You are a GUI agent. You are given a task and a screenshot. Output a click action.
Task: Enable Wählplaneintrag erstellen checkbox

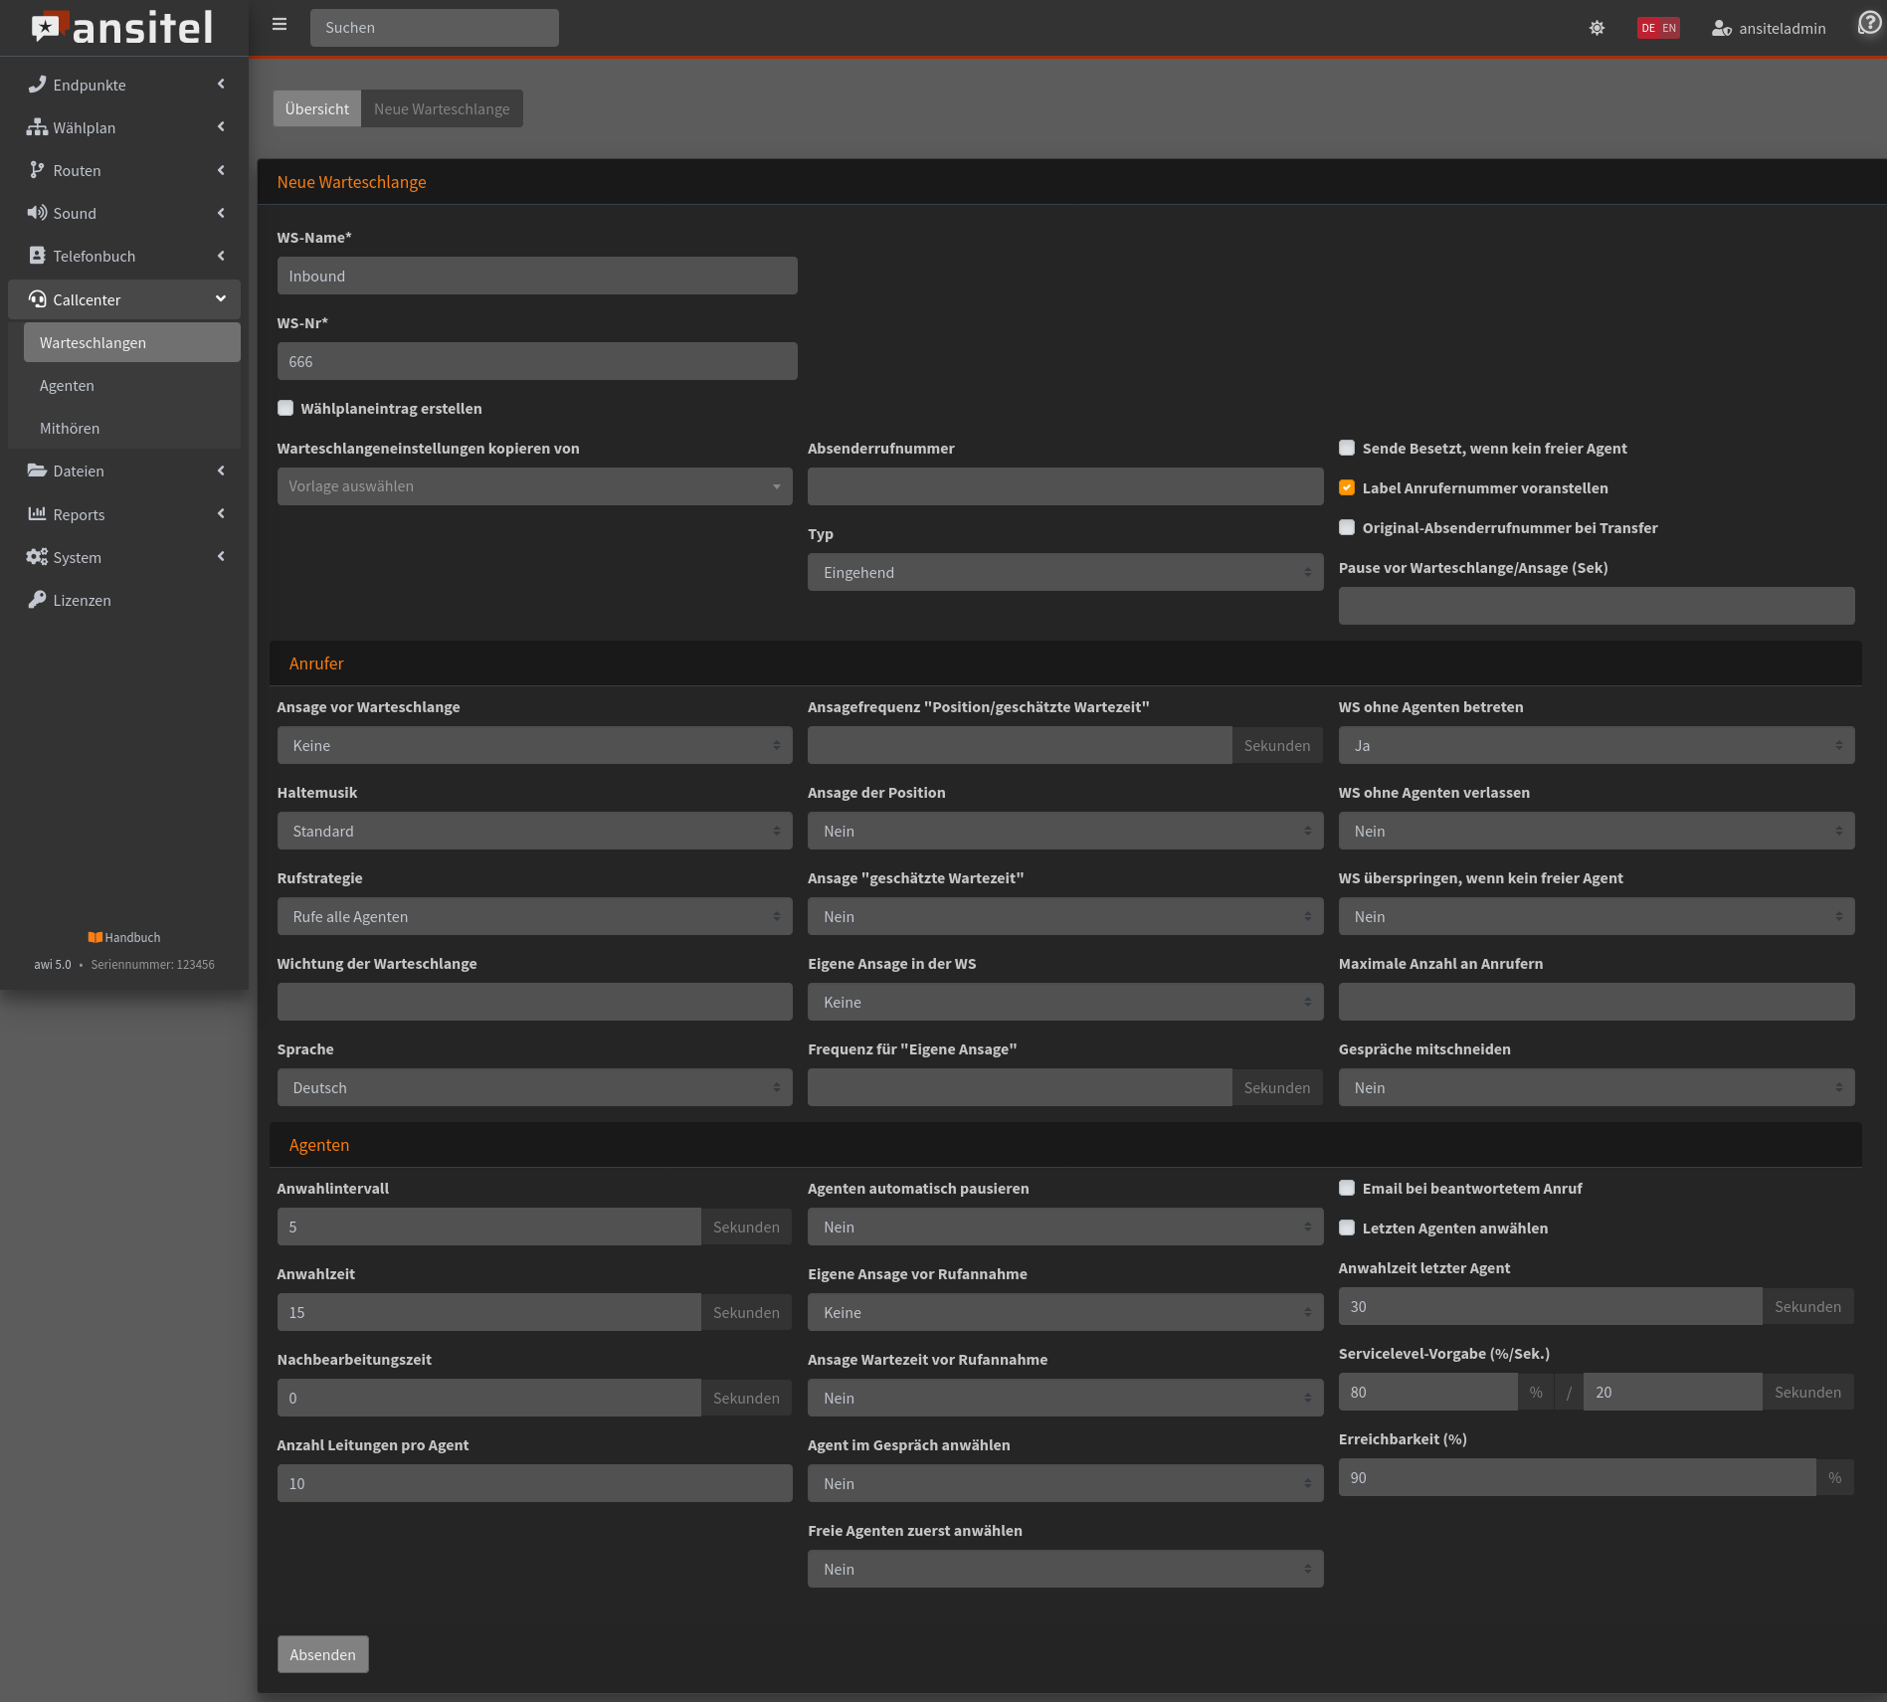285,408
